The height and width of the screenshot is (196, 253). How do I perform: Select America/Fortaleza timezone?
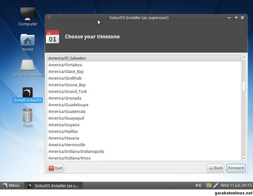[x=144, y=65]
